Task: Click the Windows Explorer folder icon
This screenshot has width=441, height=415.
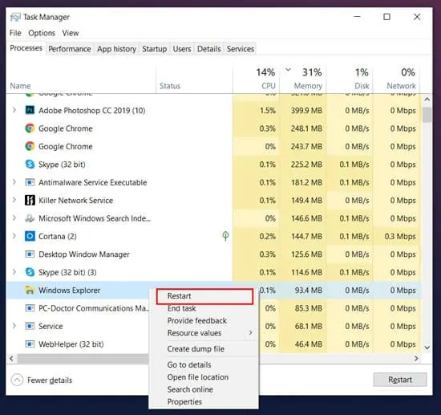Action: click(30, 290)
